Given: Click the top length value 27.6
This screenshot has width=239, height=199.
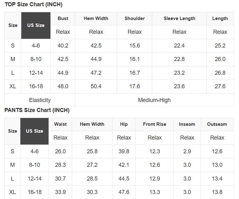Looking at the screenshot, I should tap(220, 86).
